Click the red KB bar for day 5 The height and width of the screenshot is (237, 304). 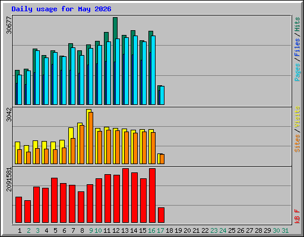pos(54,200)
